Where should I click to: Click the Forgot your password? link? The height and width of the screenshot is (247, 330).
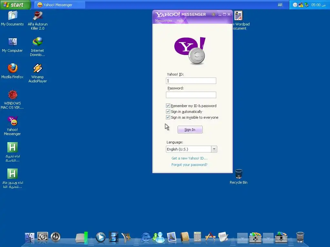tap(189, 165)
